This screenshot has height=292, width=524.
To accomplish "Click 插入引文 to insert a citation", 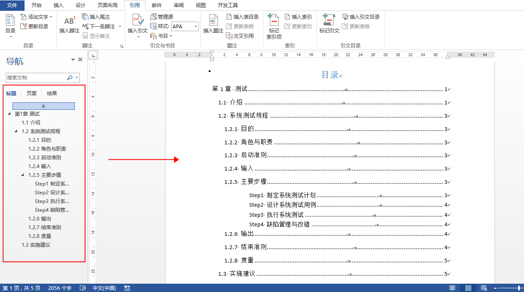I will 138,26.
